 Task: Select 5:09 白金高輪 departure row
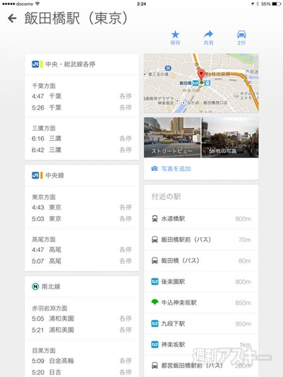(82, 361)
